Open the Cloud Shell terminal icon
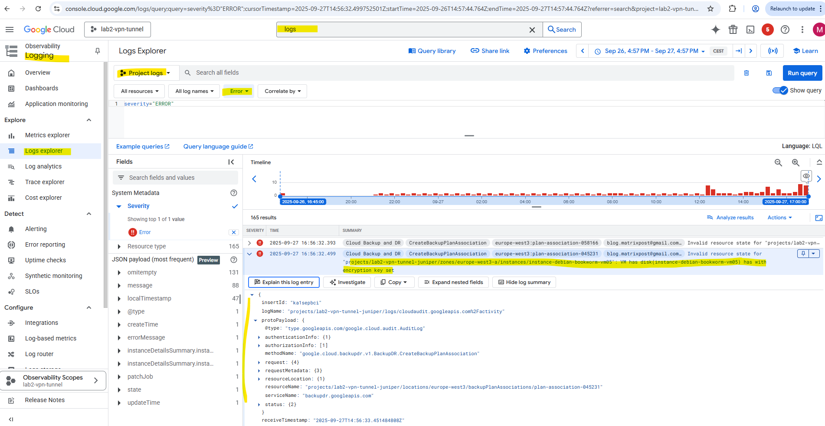 point(750,30)
